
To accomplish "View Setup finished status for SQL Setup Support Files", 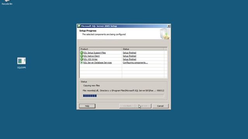I will 129,53.
